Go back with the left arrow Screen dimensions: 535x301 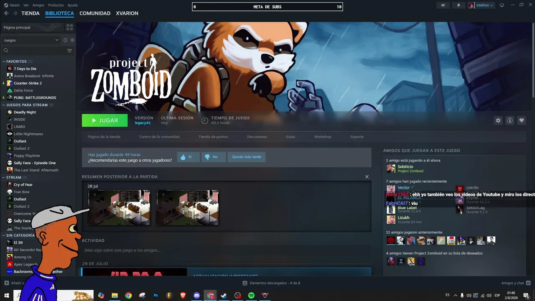coord(6,13)
